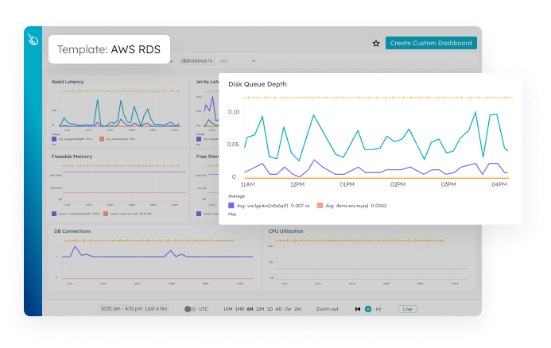Select the 1HR time range
The height and width of the screenshot is (348, 551).
tap(239, 309)
